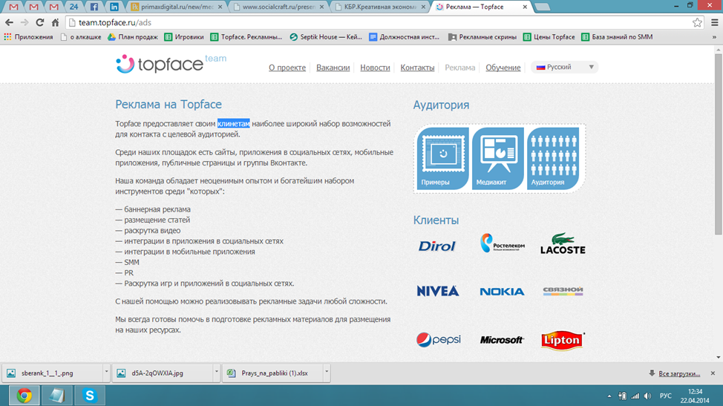
Task: Open the Примеры tile
Action: [442, 158]
